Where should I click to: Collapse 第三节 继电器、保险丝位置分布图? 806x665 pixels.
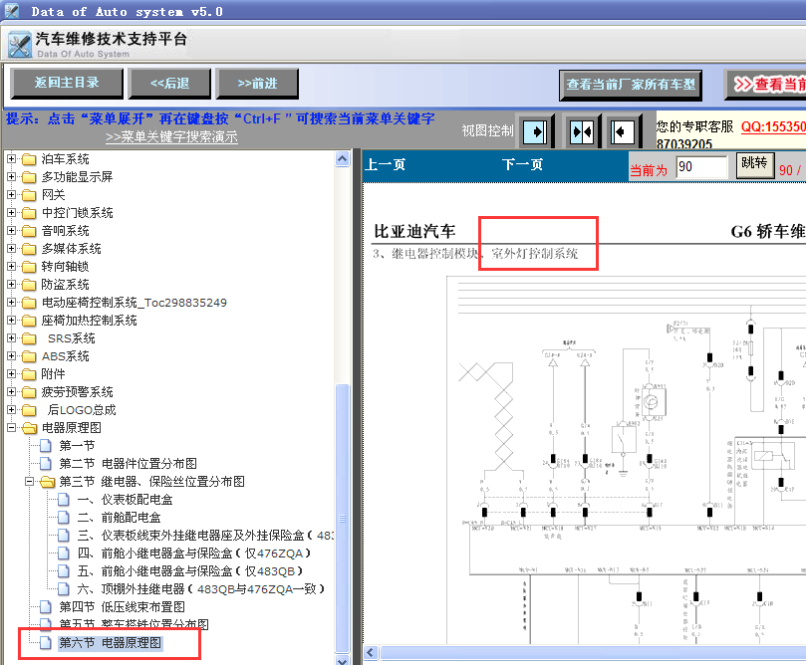coord(29,482)
